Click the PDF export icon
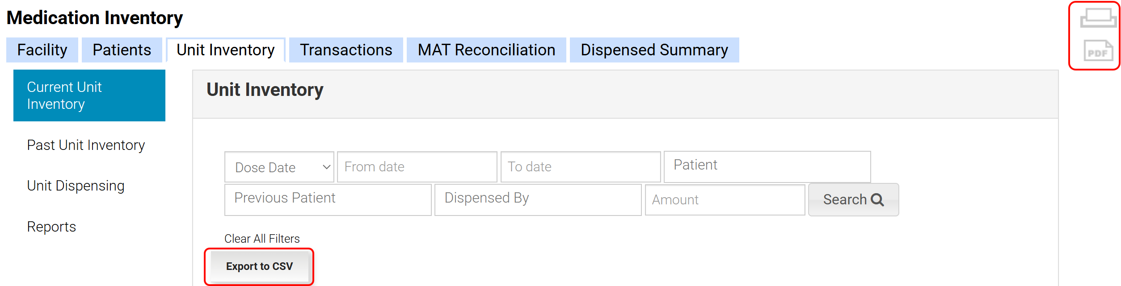The image size is (1121, 286). point(1098,50)
